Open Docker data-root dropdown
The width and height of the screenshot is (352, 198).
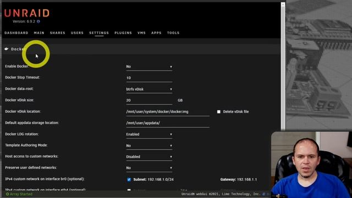click(x=149, y=89)
